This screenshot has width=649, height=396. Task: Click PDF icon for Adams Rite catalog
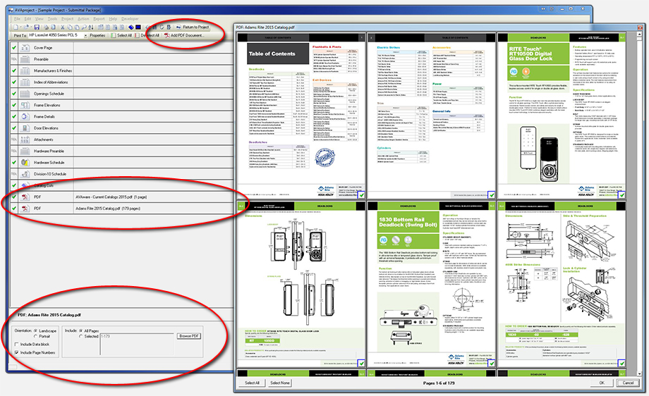(x=25, y=209)
